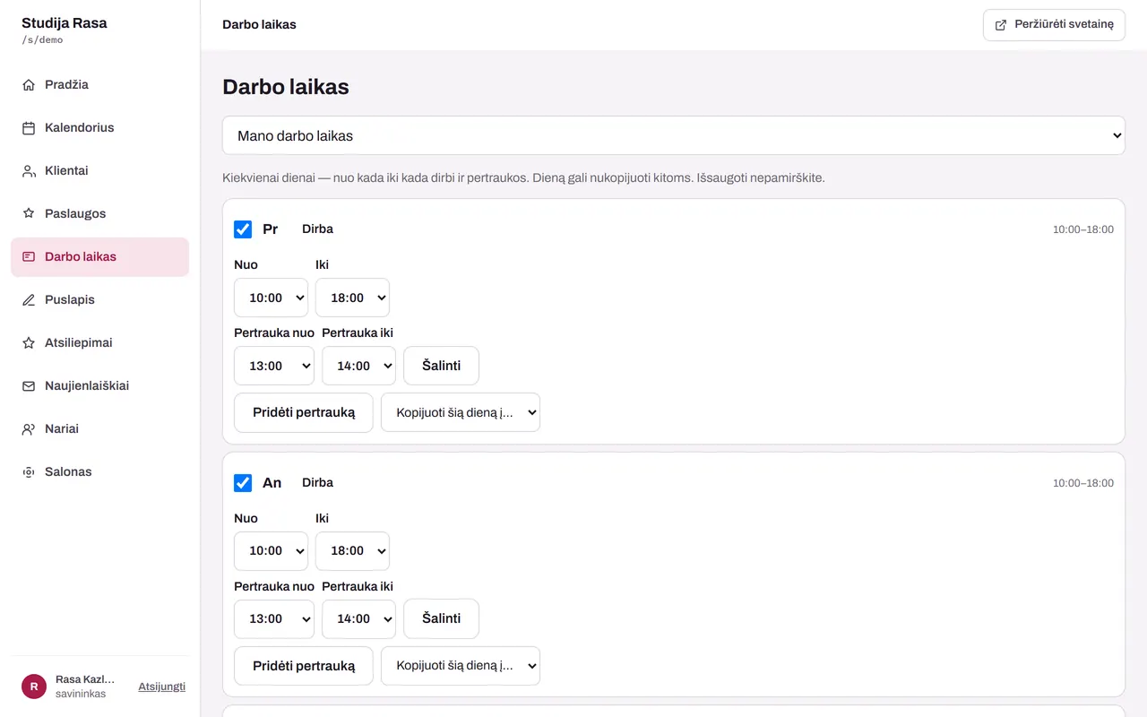Click the Pradžia home icon
The height and width of the screenshot is (717, 1147).
[x=29, y=85]
